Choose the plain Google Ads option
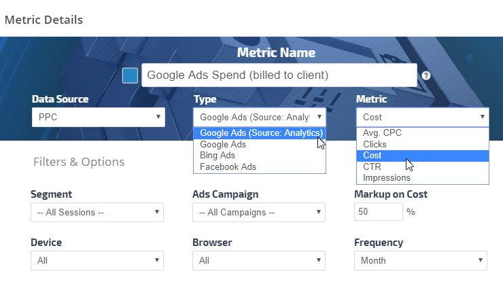The image size is (503, 282). click(223, 144)
